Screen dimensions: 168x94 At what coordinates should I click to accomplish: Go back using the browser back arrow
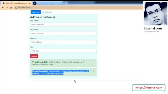click(3, 8)
